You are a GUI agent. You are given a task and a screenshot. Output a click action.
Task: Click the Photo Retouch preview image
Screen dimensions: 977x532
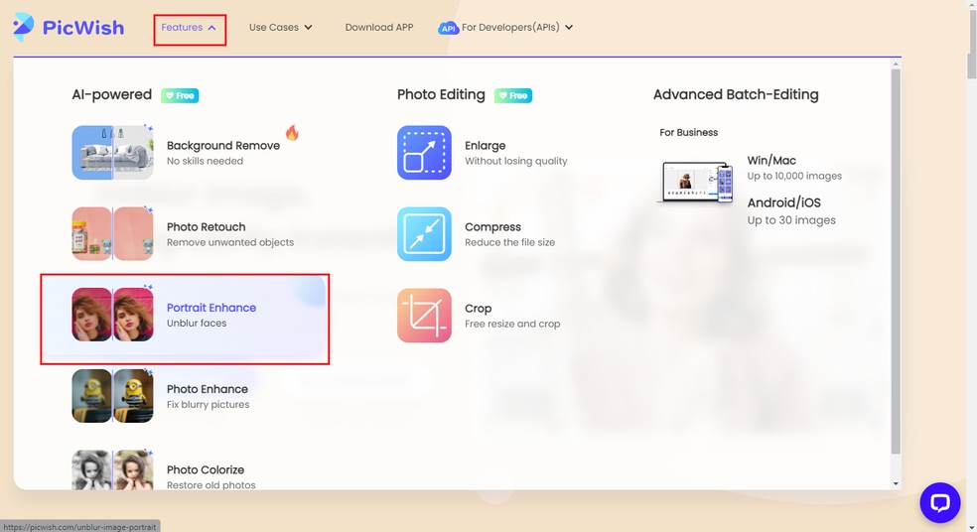112,234
